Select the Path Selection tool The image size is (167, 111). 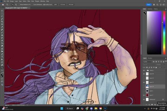click(x=2, y=60)
